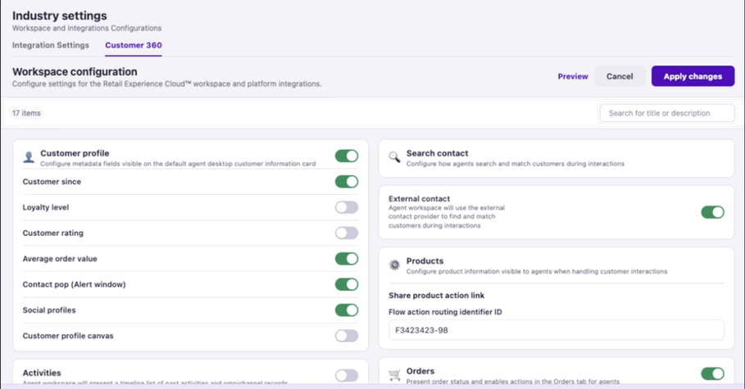Turn off the Customer since switch
This screenshot has height=389, width=745.
pos(347,182)
